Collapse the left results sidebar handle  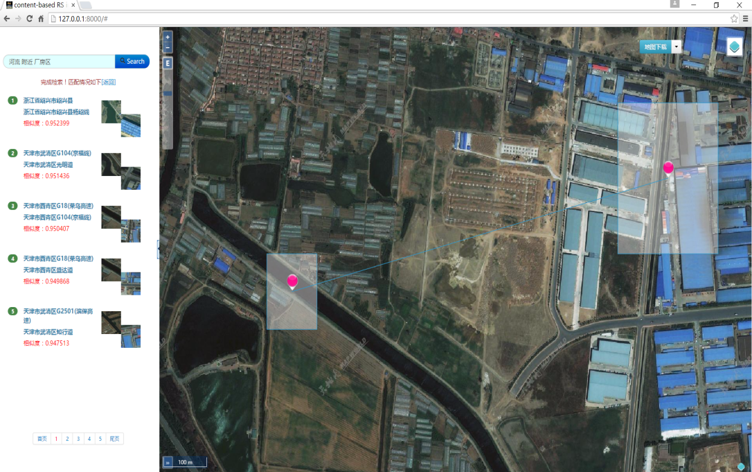158,249
